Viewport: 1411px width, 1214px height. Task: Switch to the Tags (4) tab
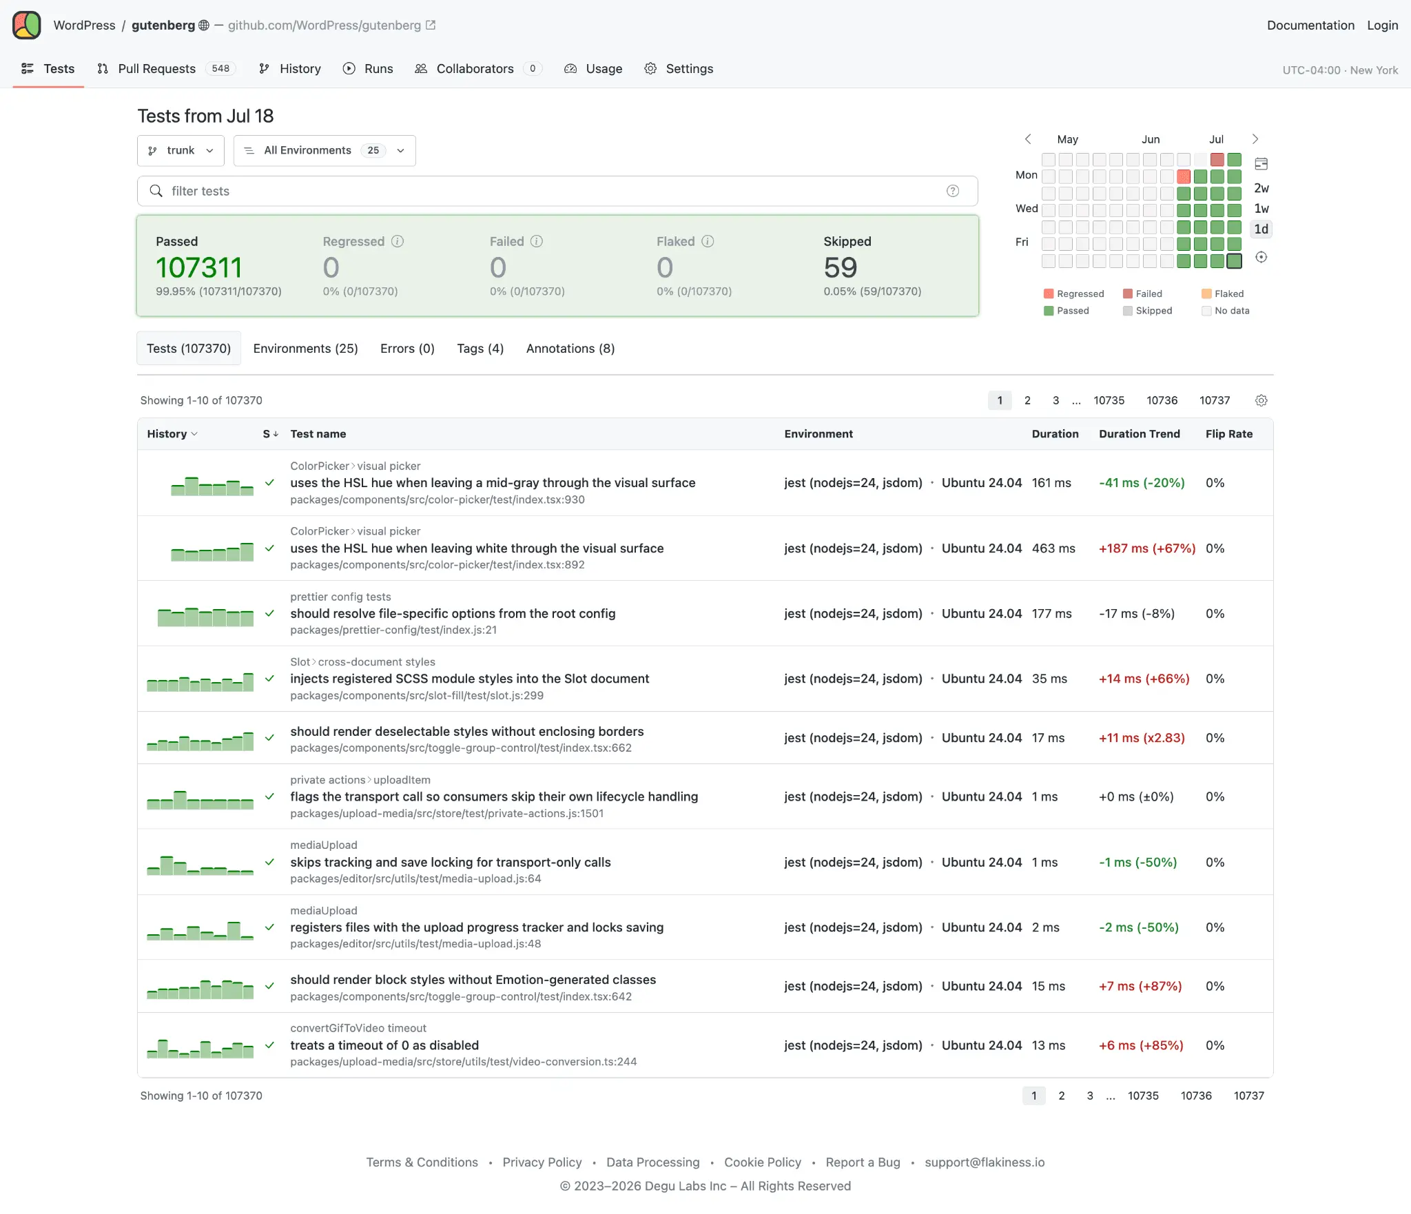point(480,349)
